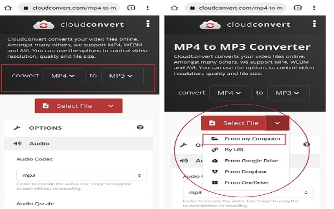Choose By URL option
Image resolution: width=334 pixels, height=209 pixels.
(246, 150)
